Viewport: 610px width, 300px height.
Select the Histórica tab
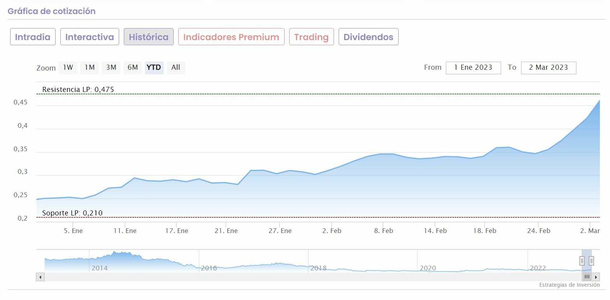(x=148, y=37)
